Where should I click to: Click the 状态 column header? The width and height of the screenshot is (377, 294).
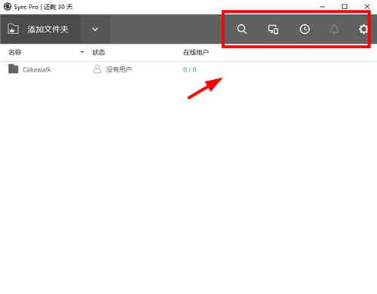coord(98,52)
